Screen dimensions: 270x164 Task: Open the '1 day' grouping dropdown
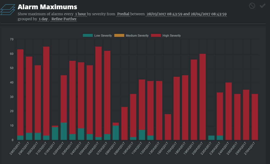pyautogui.click(x=43, y=19)
